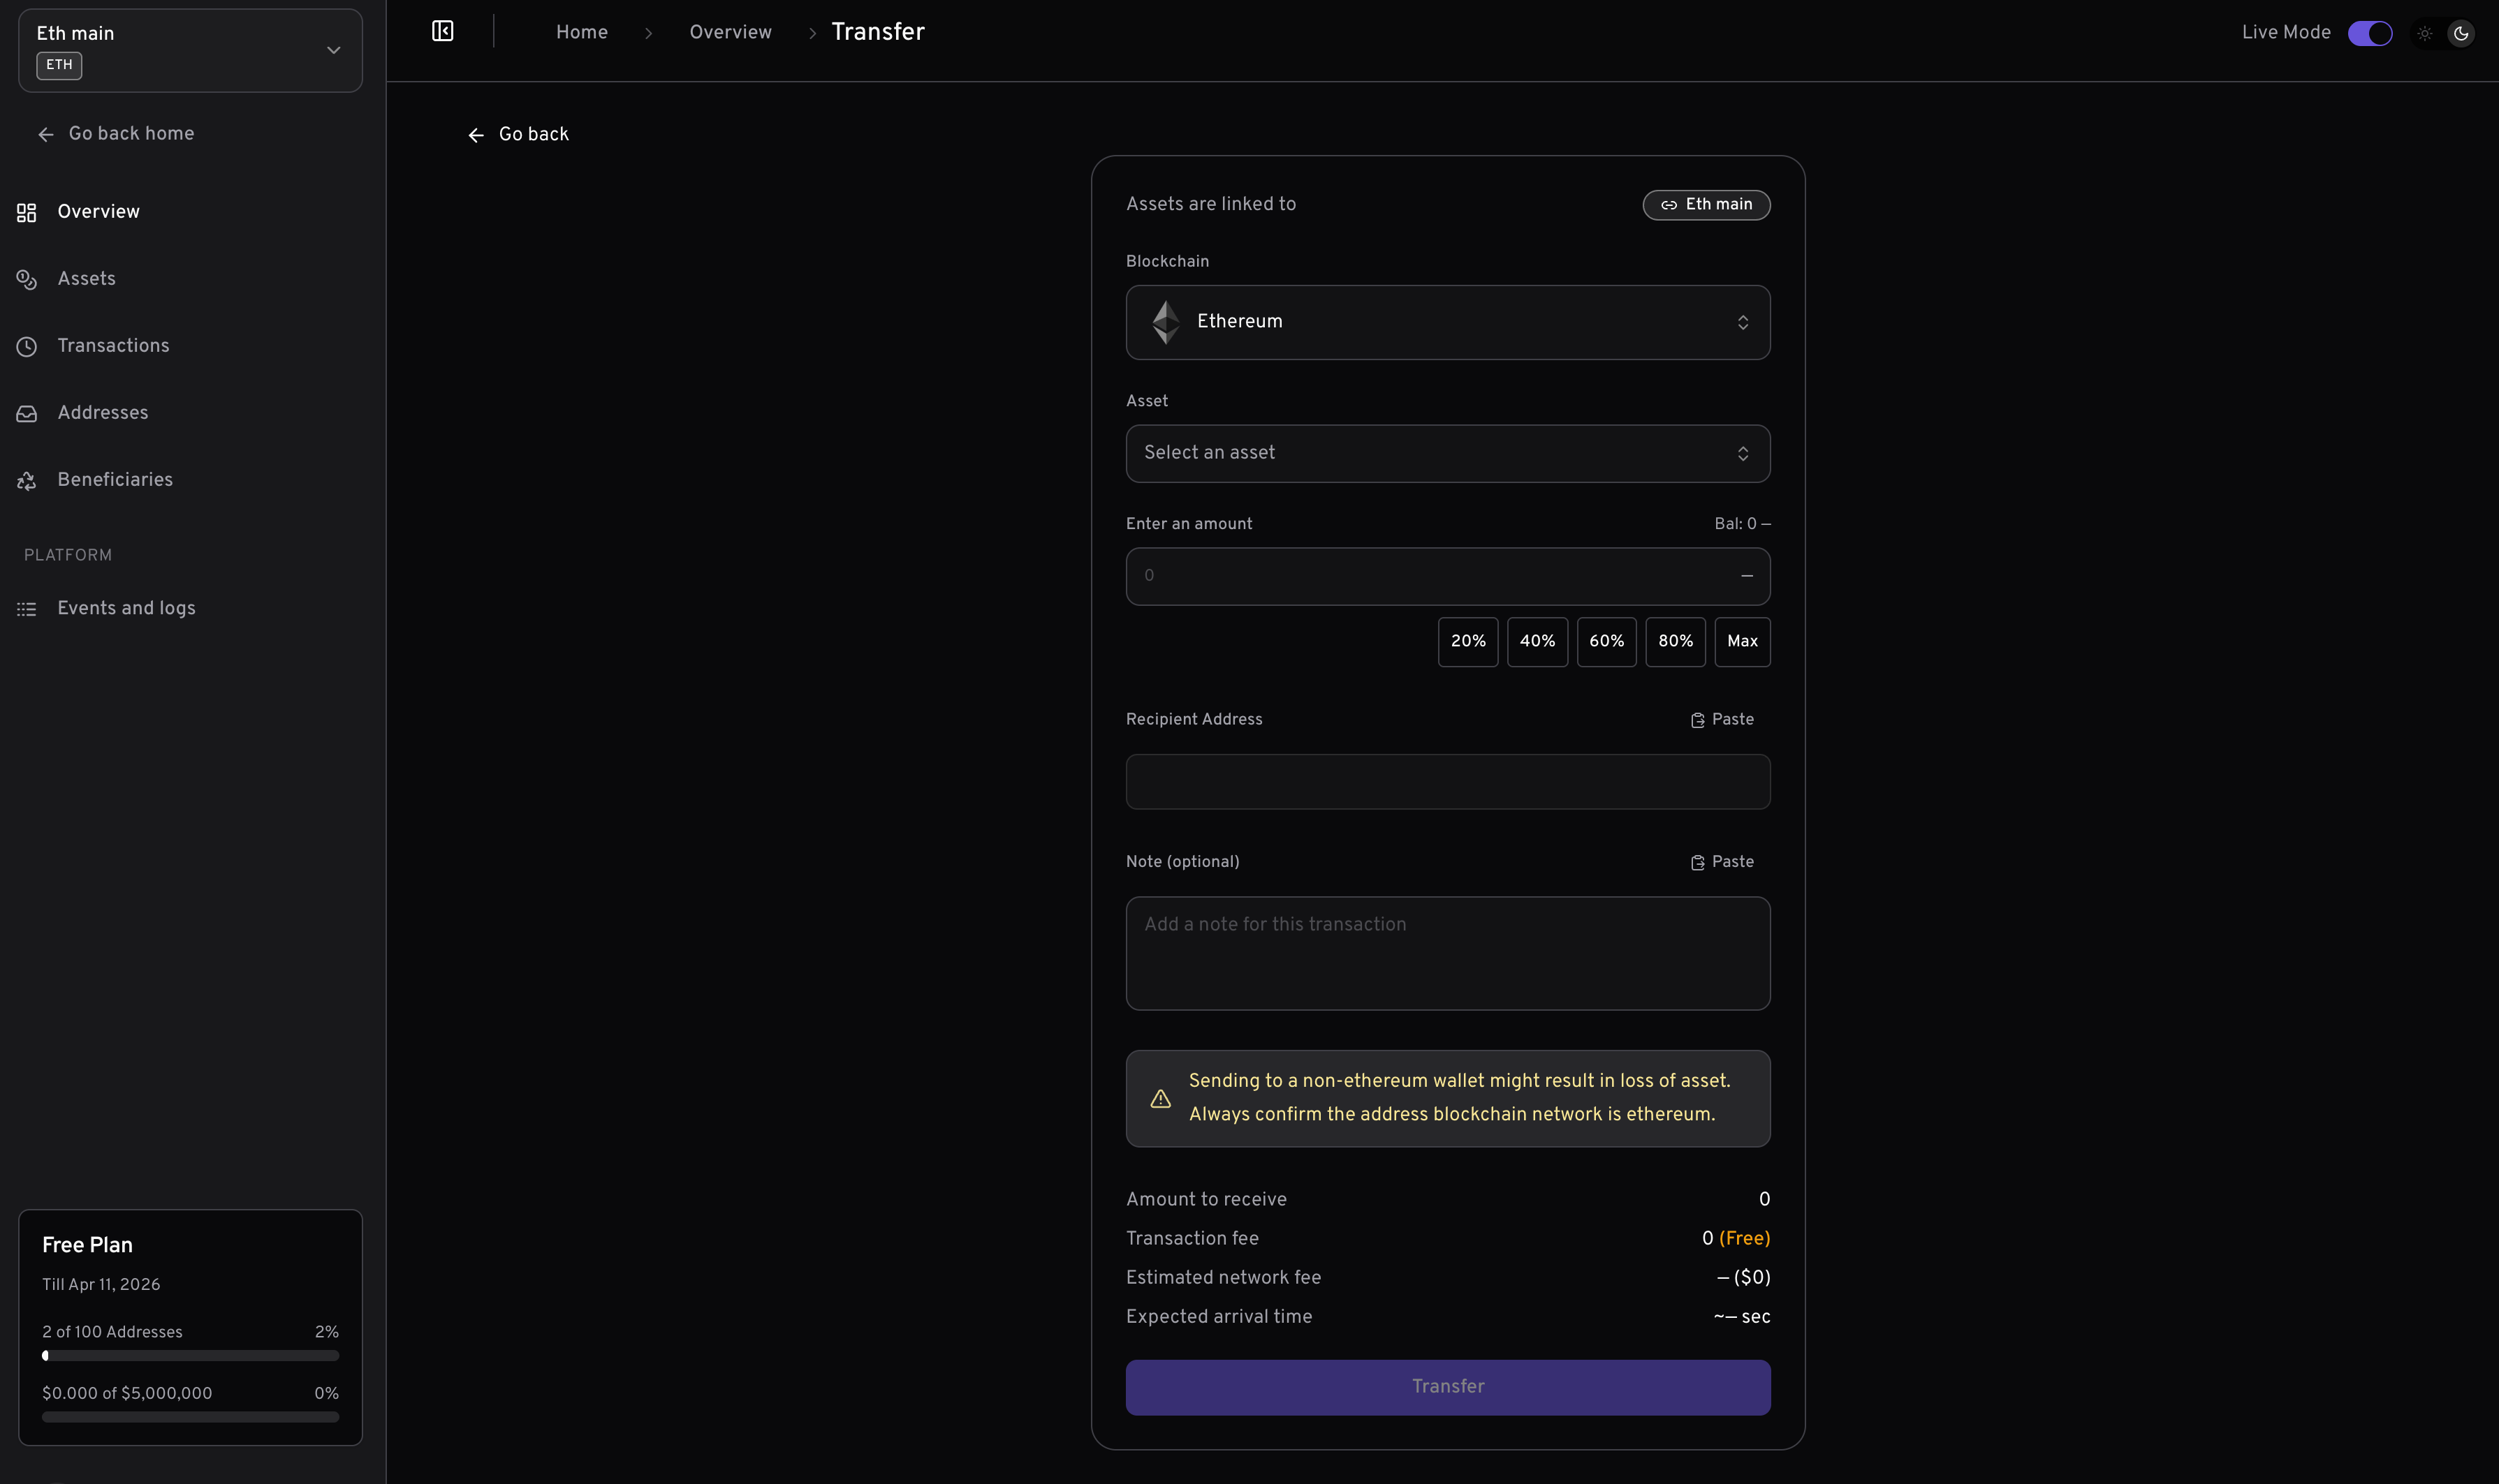
Task: Click the Eth main link chip icon
Action: (x=1669, y=205)
